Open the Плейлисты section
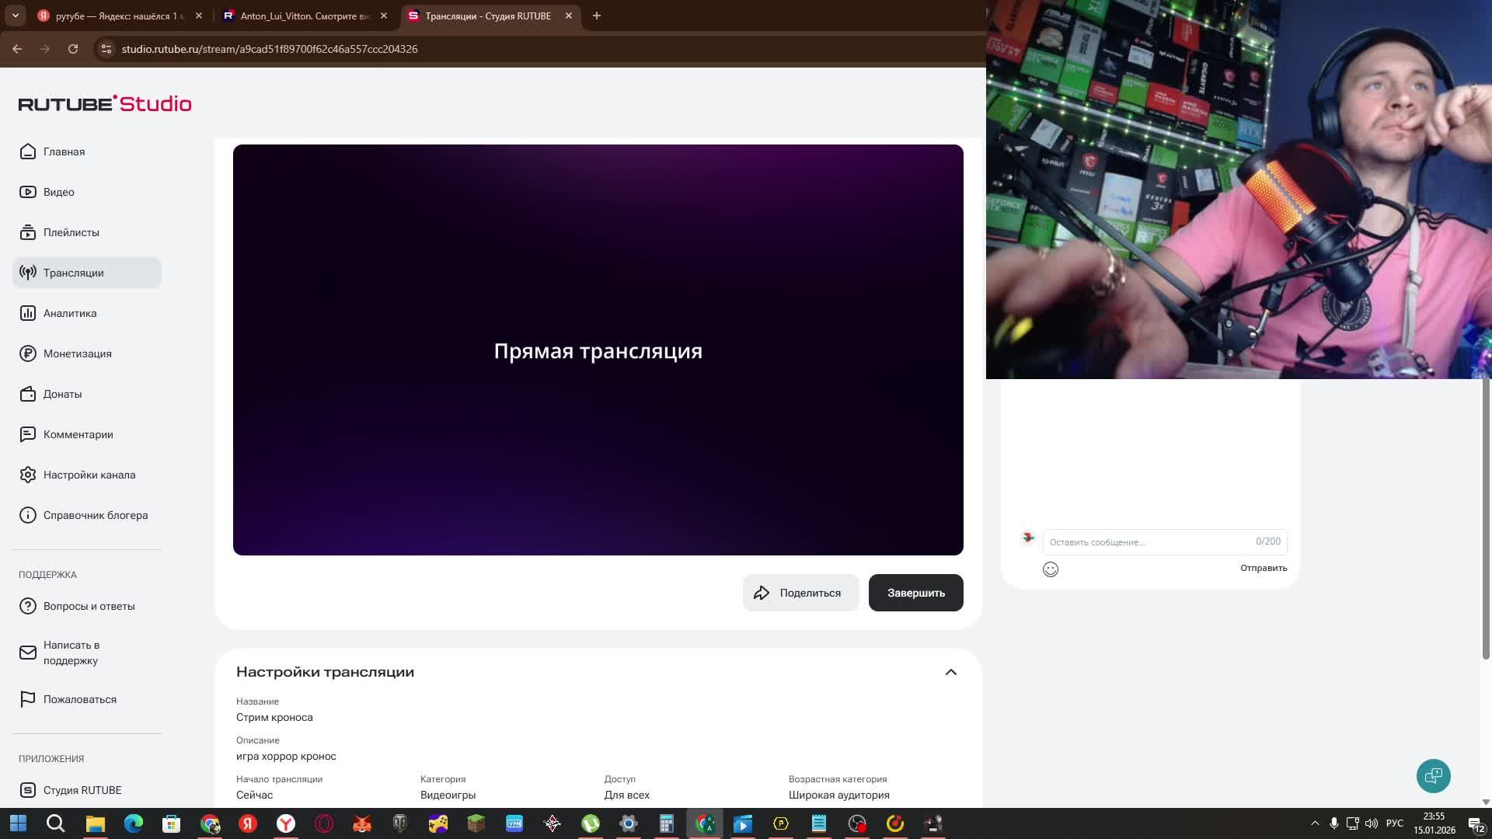1492x839 pixels. [71, 232]
